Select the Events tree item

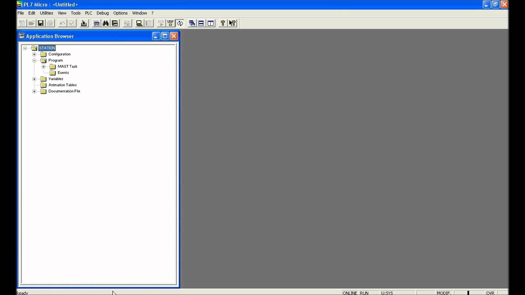coord(63,73)
